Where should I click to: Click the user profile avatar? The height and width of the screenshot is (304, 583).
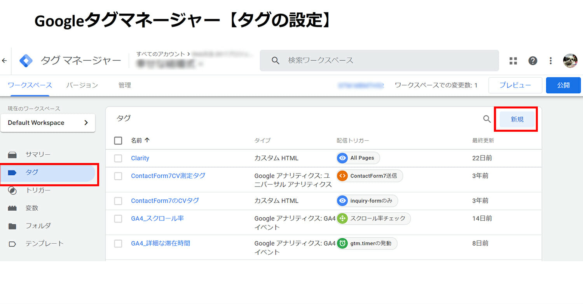(x=570, y=61)
